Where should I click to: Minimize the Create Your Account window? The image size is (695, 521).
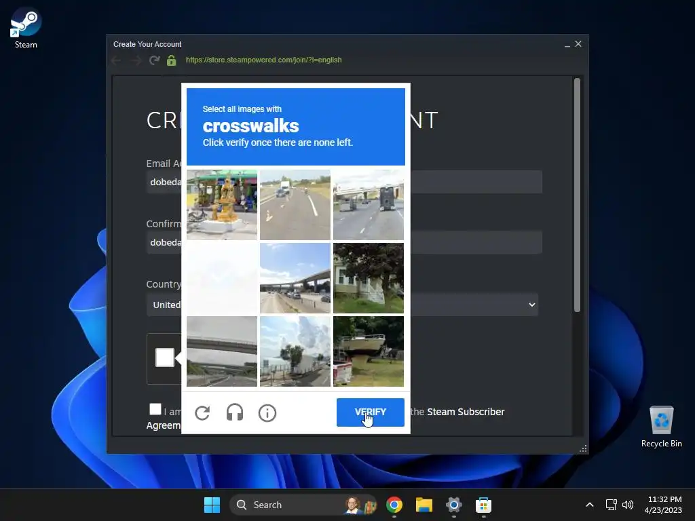pos(567,44)
